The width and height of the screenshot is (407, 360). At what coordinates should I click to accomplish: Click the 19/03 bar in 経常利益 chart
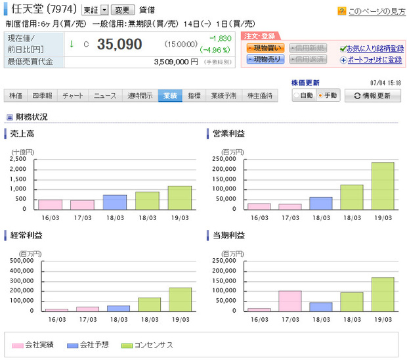tap(180, 300)
